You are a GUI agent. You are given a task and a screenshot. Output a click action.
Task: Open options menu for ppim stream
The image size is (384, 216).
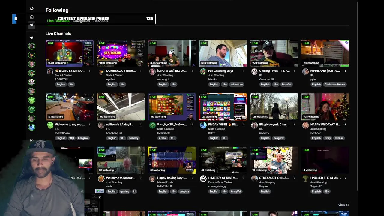345,71
